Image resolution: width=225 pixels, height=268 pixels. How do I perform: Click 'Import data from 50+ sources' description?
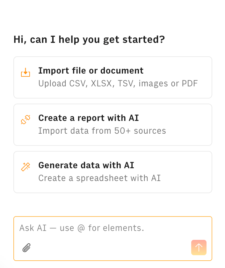click(102, 131)
